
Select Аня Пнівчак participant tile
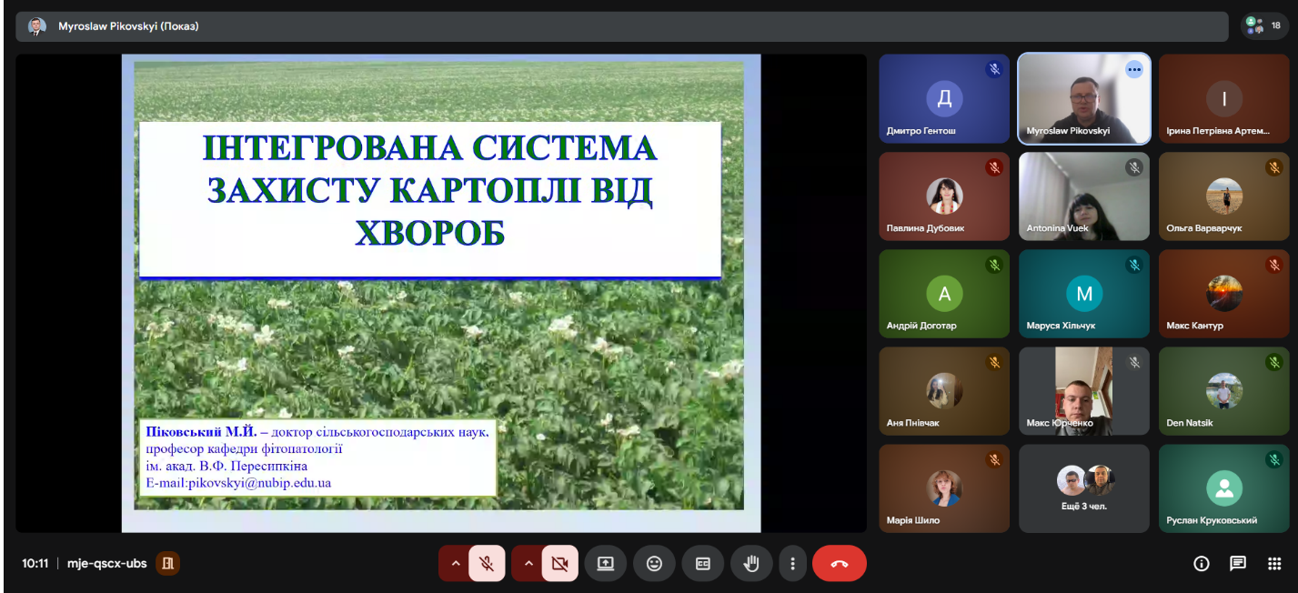click(x=944, y=391)
